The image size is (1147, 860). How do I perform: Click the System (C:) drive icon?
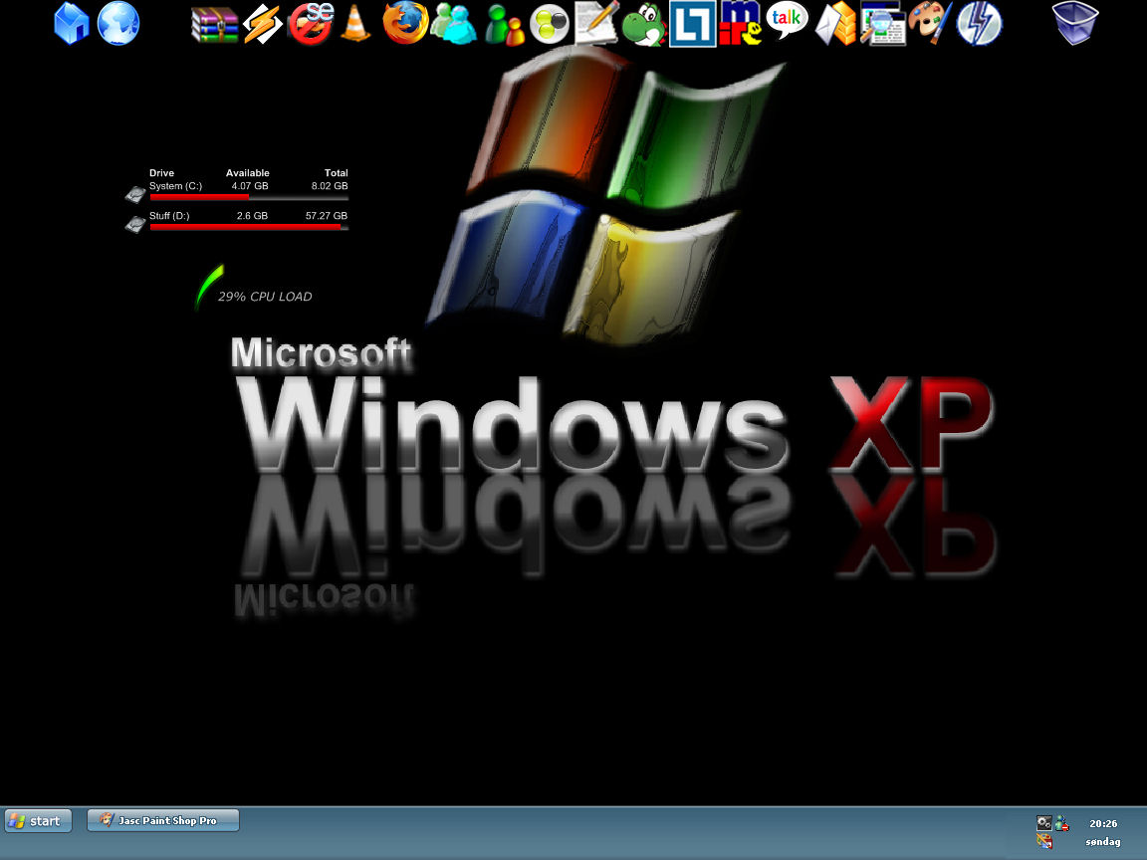point(135,194)
